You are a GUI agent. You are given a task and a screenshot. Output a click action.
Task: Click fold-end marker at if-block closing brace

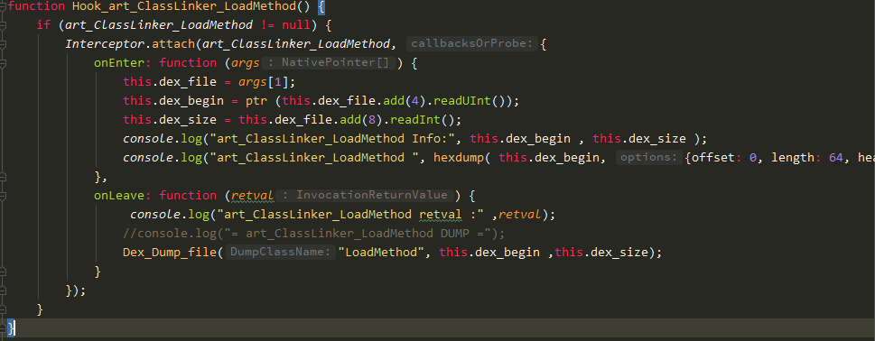tap(3, 309)
